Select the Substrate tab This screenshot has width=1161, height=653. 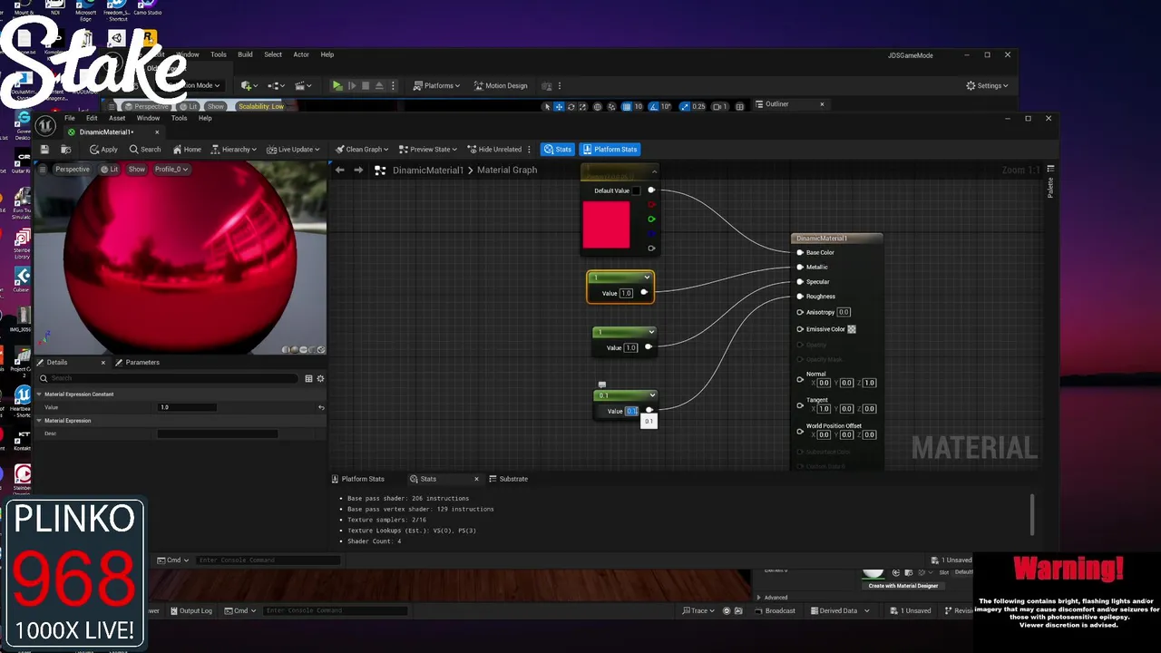point(508,479)
